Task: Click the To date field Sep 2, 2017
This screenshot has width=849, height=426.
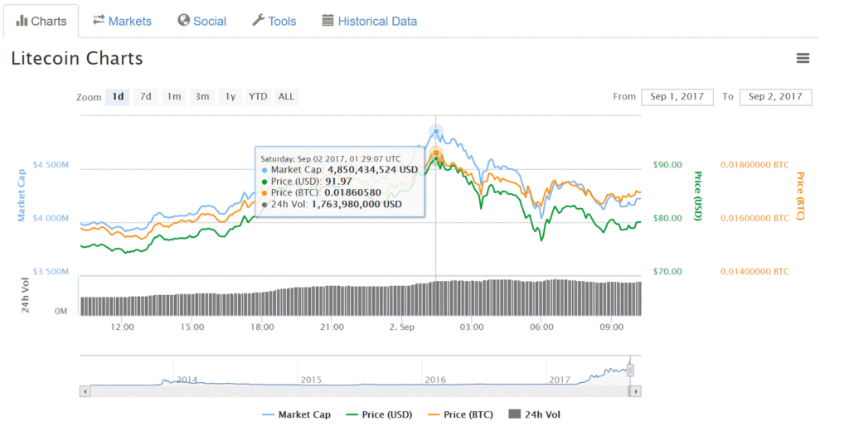Action: click(775, 97)
